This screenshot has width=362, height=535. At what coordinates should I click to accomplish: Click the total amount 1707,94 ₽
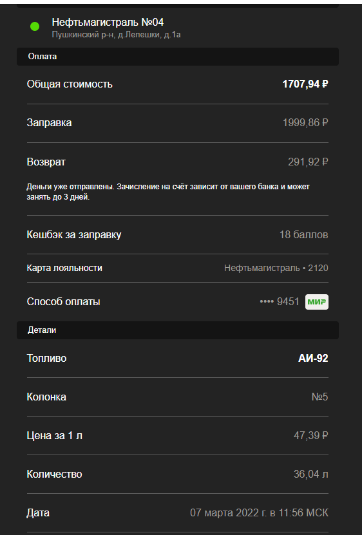tap(305, 84)
